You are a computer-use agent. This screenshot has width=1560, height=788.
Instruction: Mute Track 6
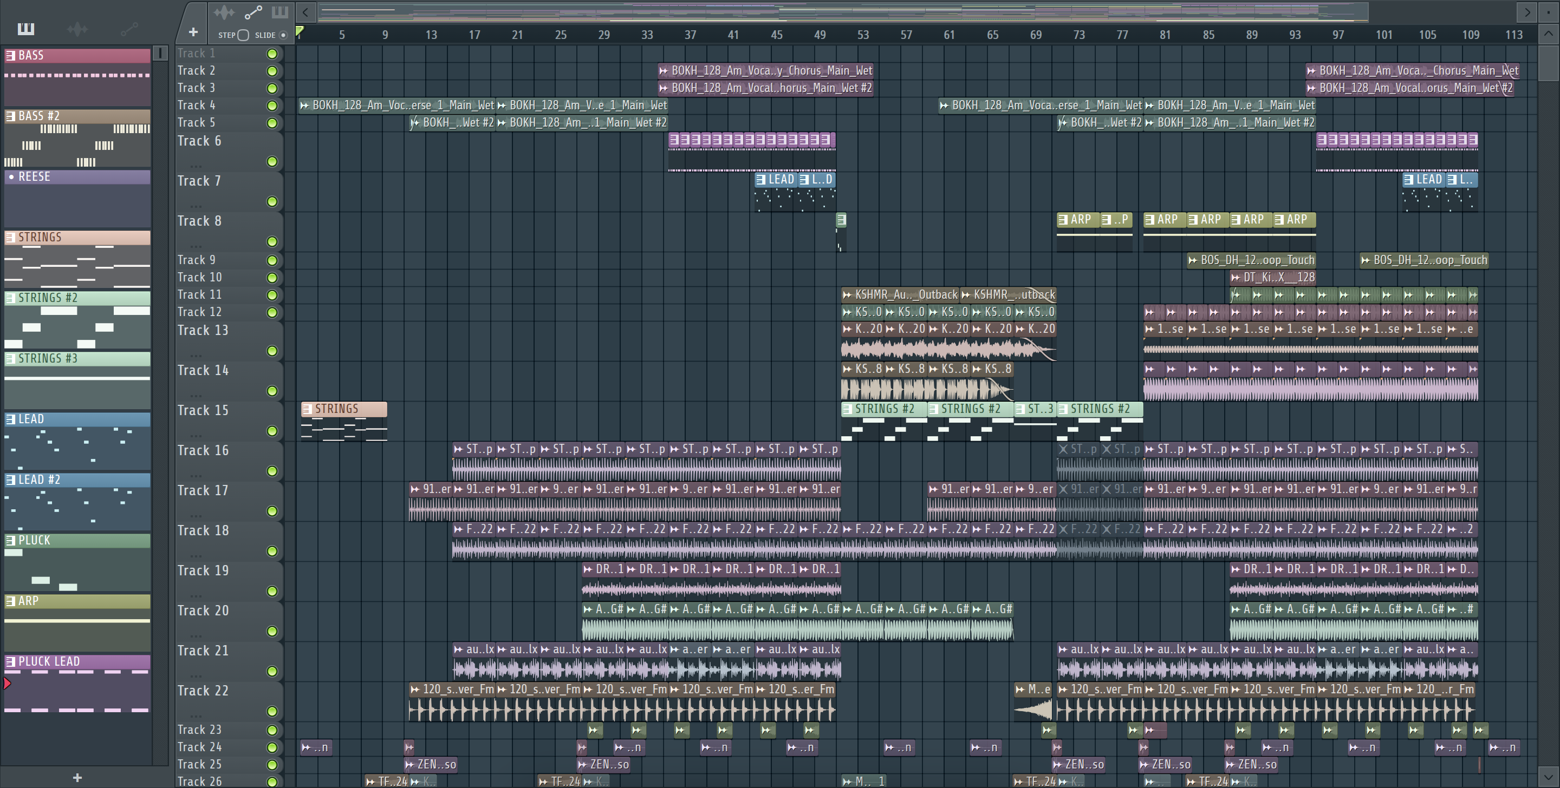[272, 162]
